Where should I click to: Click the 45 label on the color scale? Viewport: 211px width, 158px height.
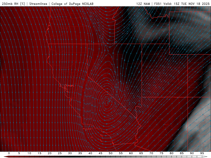tap(100, 153)
